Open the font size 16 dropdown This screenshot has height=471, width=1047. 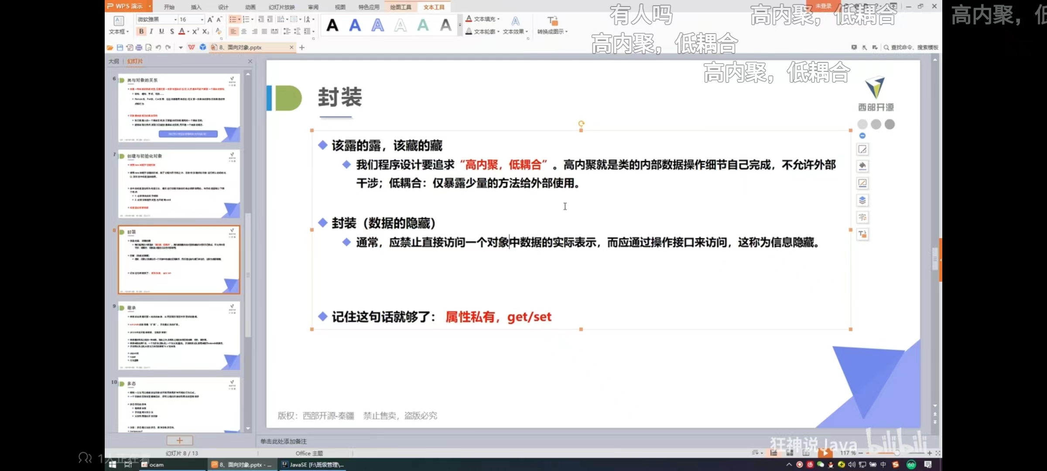[x=202, y=20]
